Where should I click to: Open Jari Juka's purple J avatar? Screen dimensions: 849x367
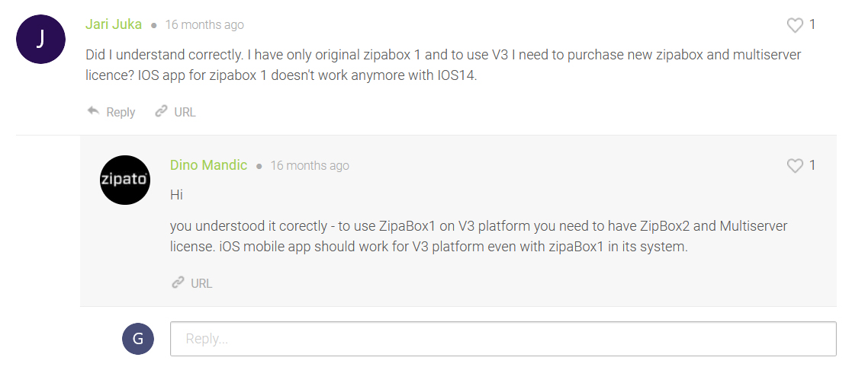40,39
